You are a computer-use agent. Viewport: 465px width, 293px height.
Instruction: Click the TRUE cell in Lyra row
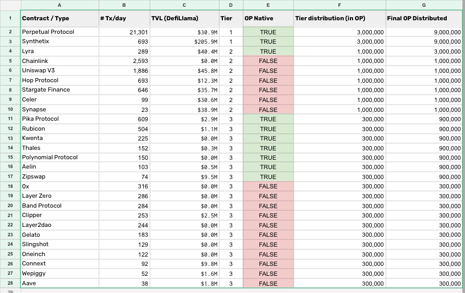tap(268, 52)
